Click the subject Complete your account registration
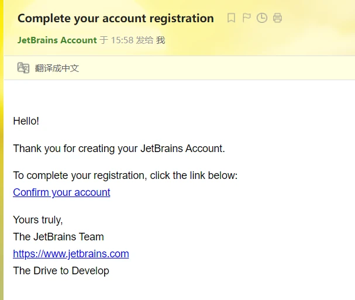 click(115, 18)
